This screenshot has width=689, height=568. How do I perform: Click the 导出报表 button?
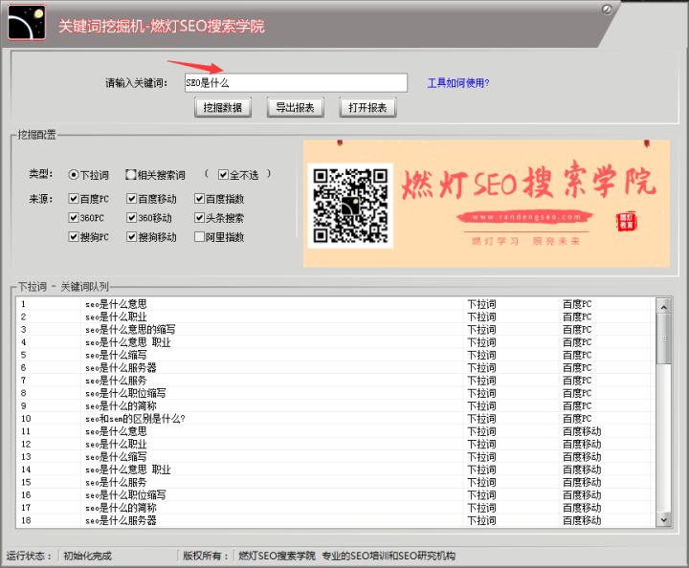[295, 107]
